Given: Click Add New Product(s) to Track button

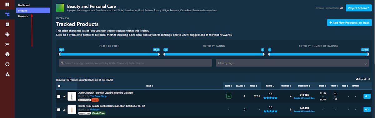Looking at the screenshot, I should (x=349, y=23).
